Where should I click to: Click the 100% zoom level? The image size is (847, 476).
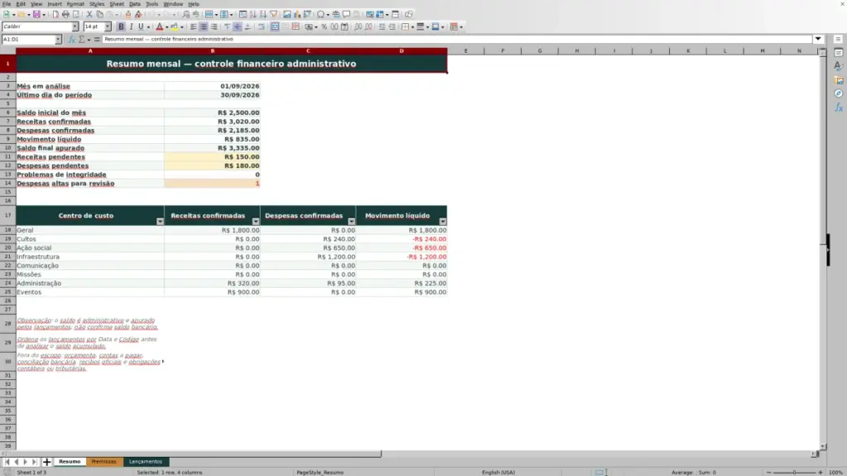pyautogui.click(x=836, y=473)
